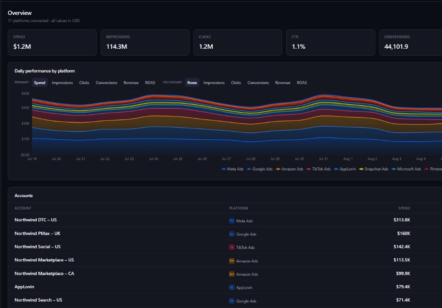Toggle Amazon Ads series in the chart legend
Image resolution: width=442 pixels, height=308 pixels.
coord(290,169)
